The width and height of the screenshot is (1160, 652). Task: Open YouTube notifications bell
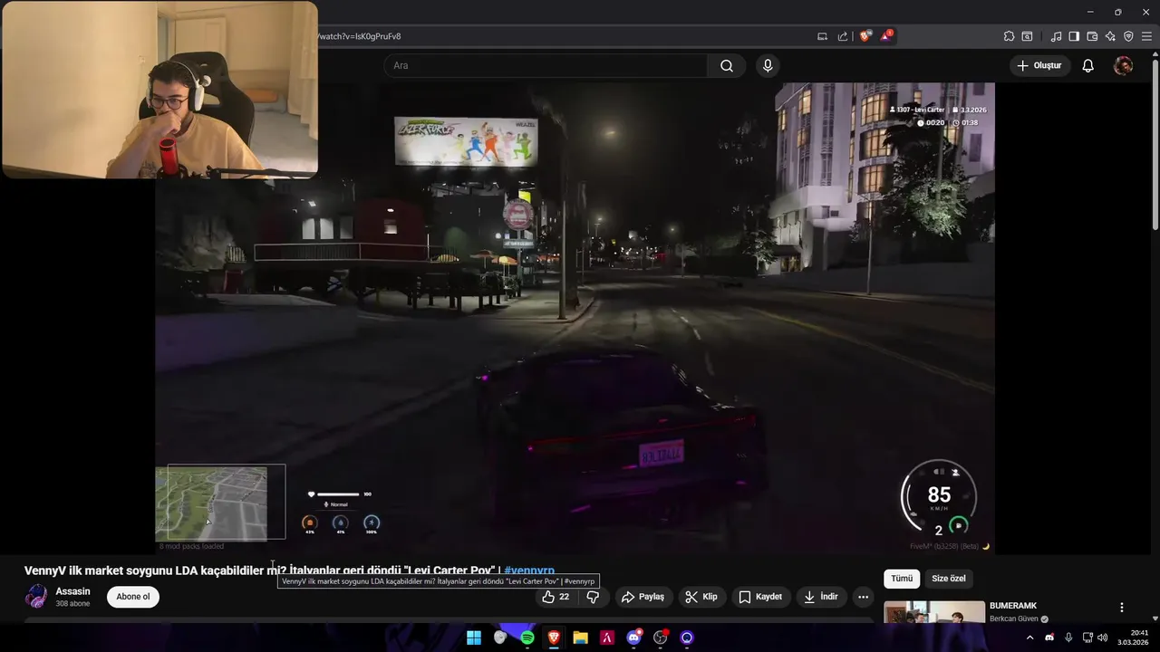coord(1087,65)
